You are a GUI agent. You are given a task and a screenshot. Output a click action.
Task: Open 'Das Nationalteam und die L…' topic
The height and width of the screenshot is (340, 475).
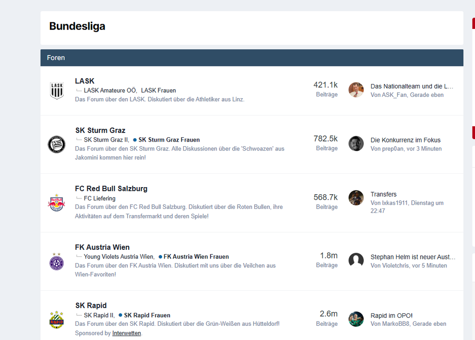412,86
